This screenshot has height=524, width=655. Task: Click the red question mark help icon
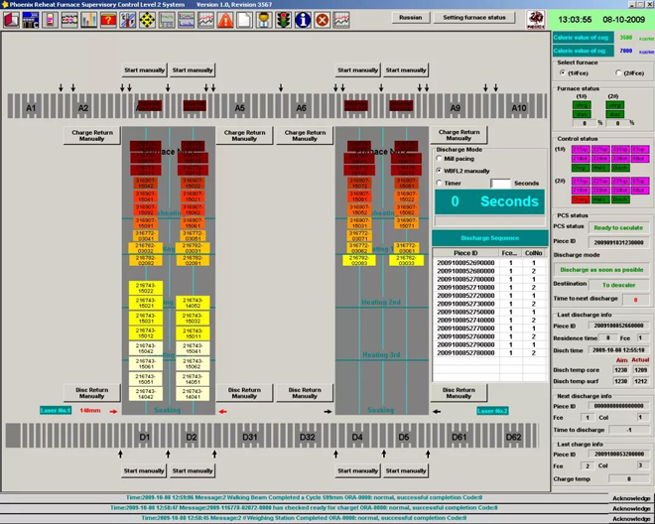[x=108, y=19]
